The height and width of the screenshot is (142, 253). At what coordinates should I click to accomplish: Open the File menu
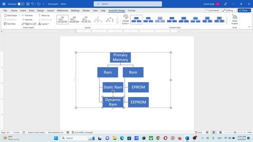(5, 11)
